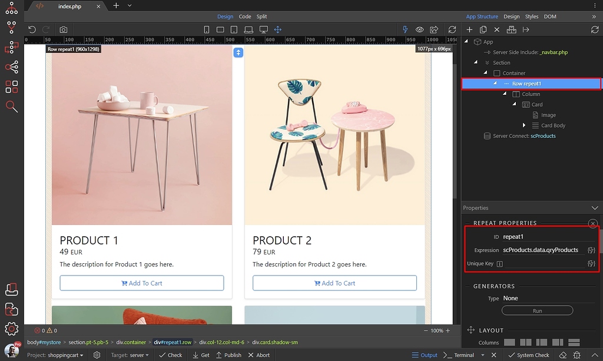Click div.container in the breadcrumb
This screenshot has width=603, height=361.
[x=131, y=342]
